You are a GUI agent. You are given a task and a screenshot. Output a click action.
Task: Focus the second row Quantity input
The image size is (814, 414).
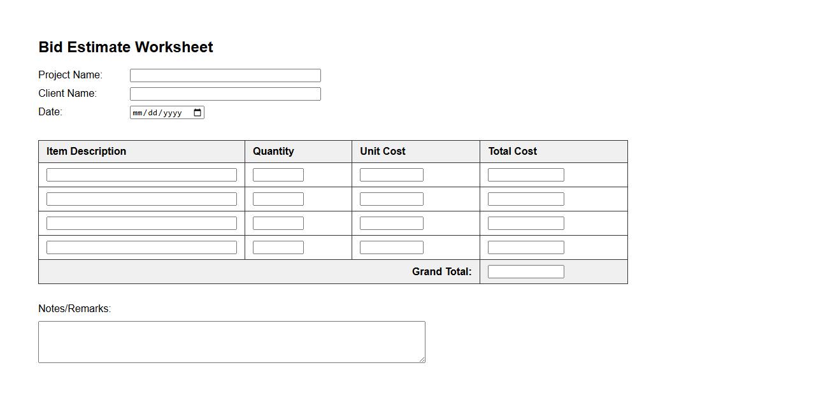tap(278, 199)
